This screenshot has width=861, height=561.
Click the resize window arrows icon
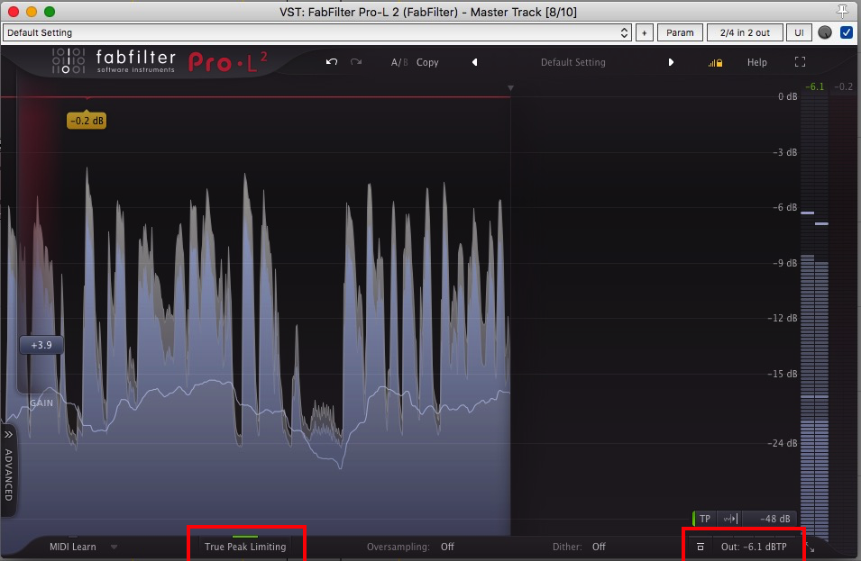pos(811,547)
